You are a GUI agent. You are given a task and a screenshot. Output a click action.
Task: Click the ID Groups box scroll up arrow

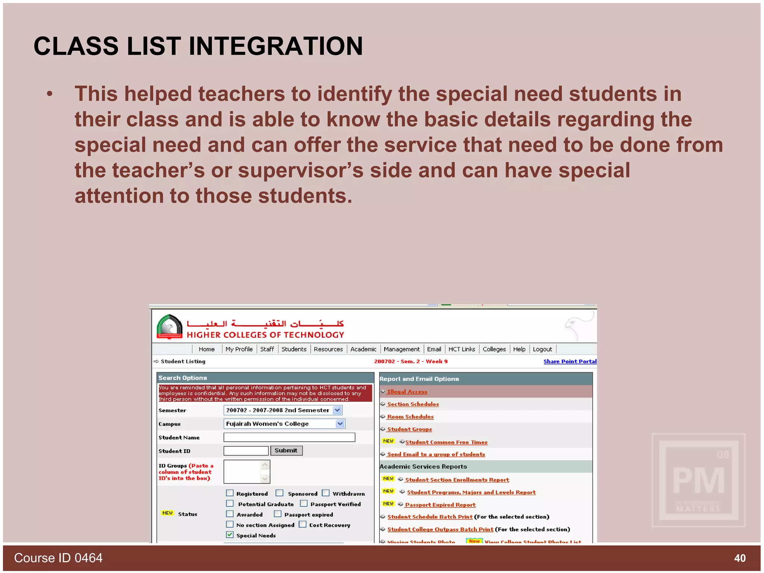coord(265,465)
